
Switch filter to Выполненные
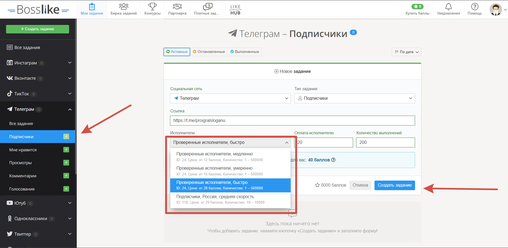(245, 52)
